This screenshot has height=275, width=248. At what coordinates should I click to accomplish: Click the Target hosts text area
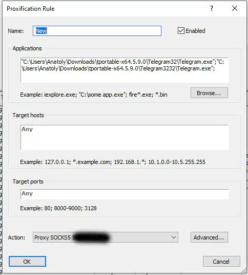(125, 137)
